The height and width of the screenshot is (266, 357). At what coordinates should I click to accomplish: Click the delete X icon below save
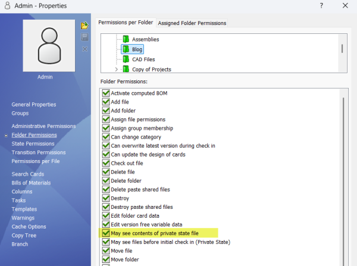click(84, 49)
